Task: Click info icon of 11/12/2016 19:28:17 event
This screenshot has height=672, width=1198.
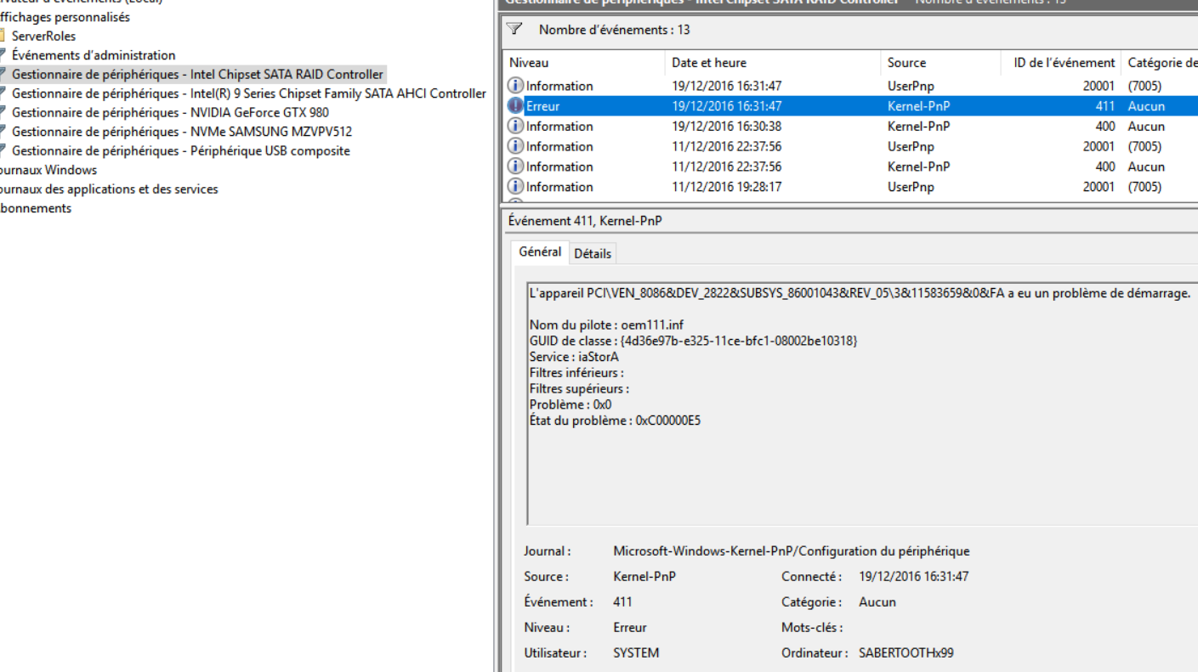Action: tap(515, 187)
